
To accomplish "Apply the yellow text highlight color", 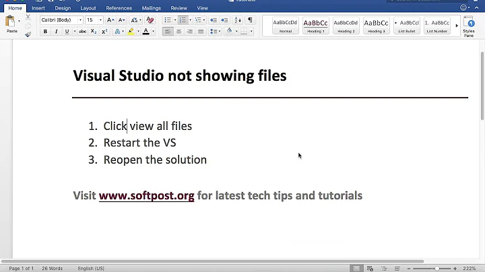I will click(x=131, y=31).
